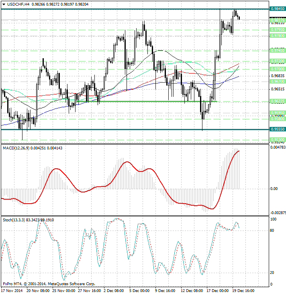Select the 0.95550 support level label
This screenshot has height=294, width=286.
coord(278,129)
